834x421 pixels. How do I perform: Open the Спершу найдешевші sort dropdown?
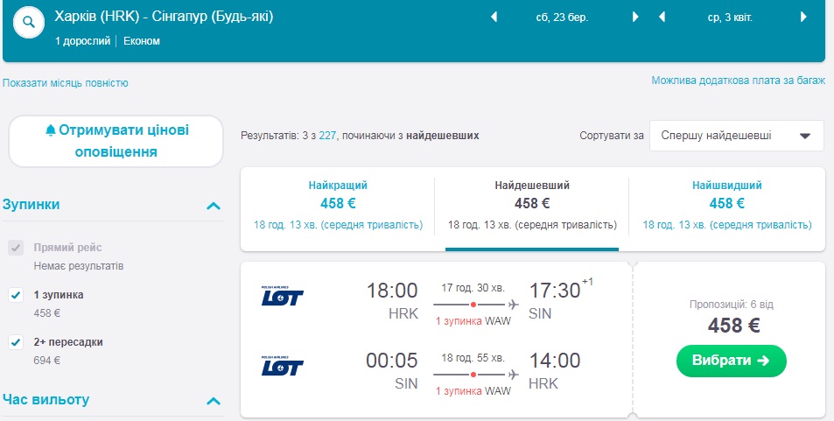coord(736,136)
